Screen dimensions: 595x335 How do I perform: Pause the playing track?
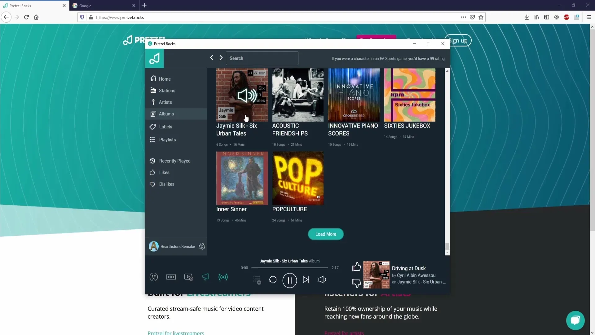(290, 280)
